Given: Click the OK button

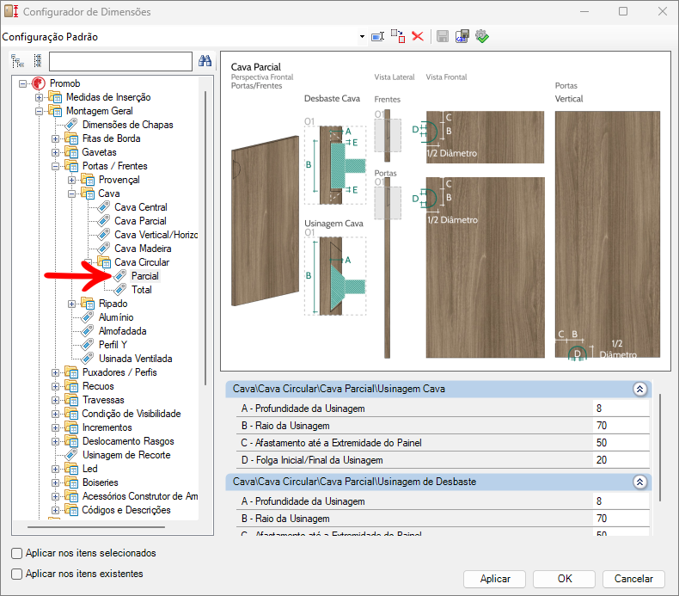Looking at the screenshot, I should (564, 579).
